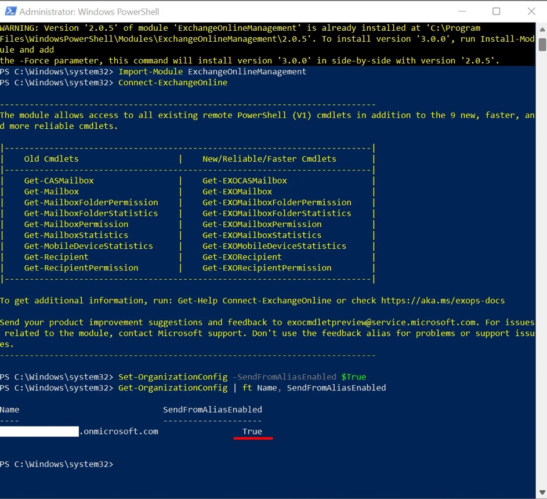Click the 'New/Reliable/Faster Cmdlets' header

[x=269, y=159]
